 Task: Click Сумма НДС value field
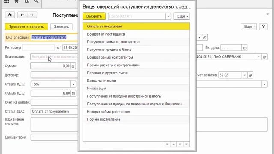click(x=51, y=93)
